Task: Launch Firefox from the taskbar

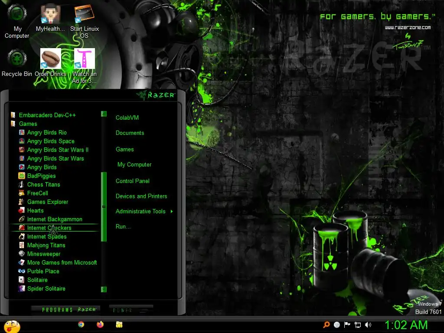Action: coord(100,324)
